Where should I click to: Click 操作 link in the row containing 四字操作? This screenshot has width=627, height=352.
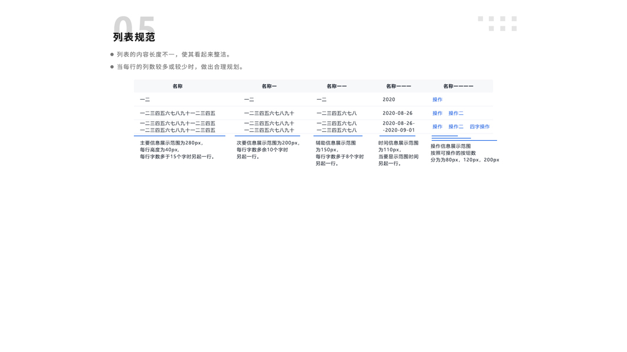pos(437,127)
